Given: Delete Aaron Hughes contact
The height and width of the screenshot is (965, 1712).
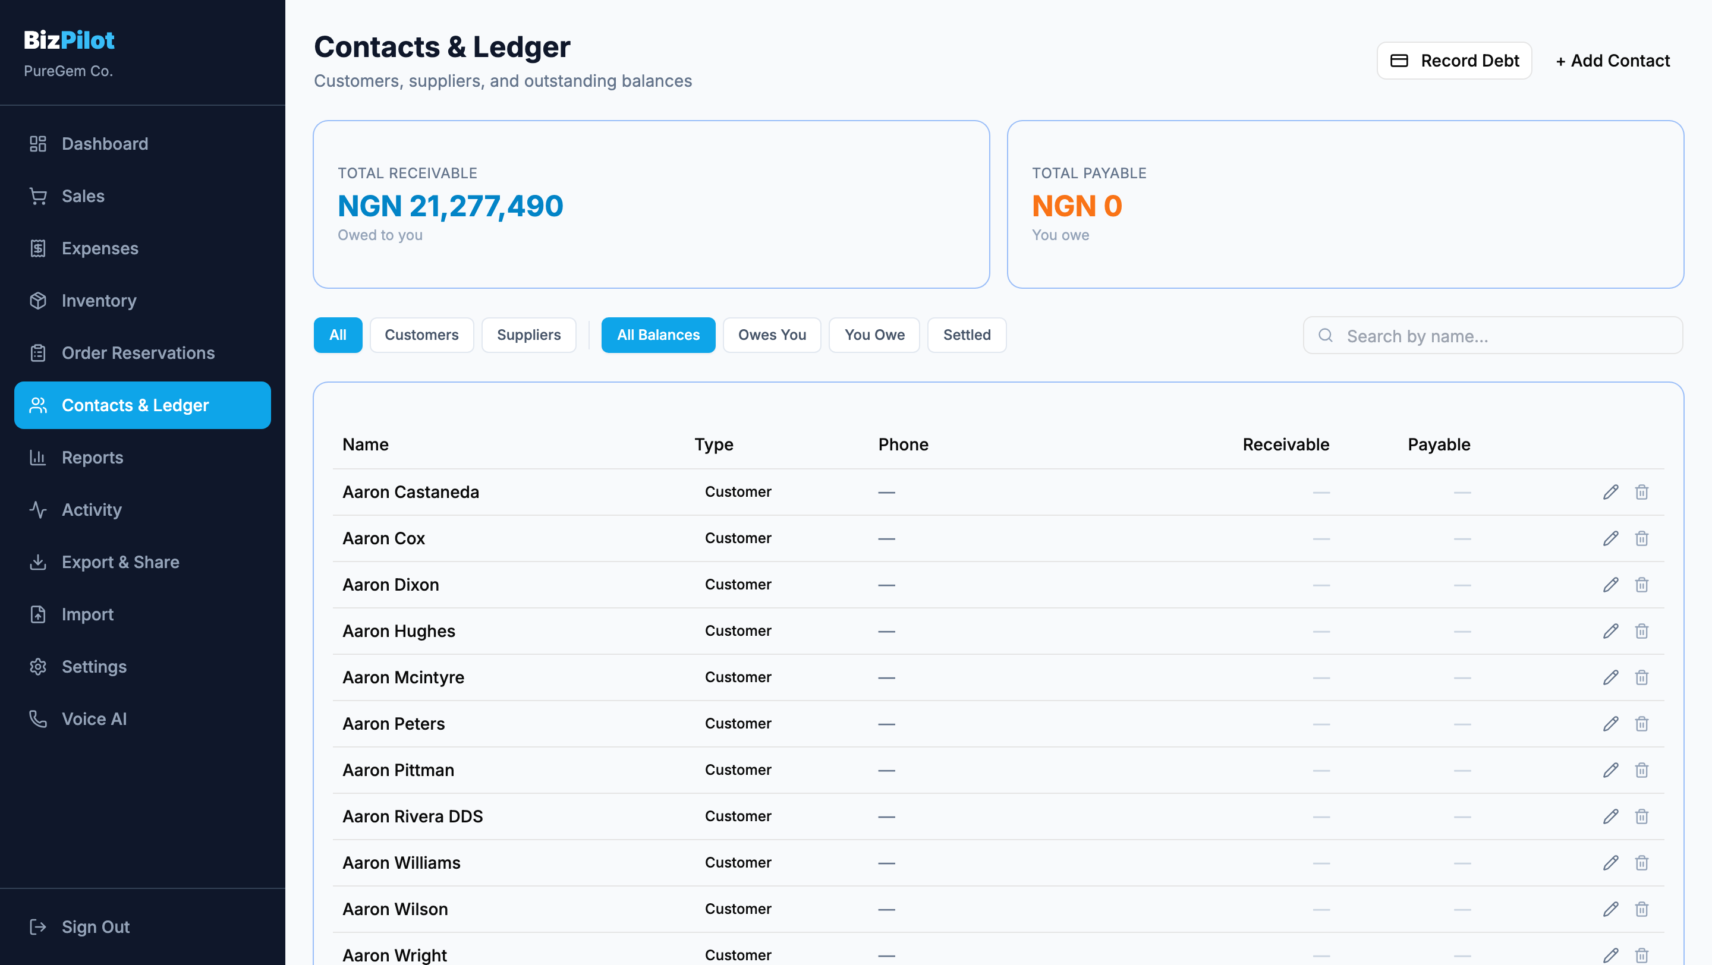Looking at the screenshot, I should [x=1641, y=631].
